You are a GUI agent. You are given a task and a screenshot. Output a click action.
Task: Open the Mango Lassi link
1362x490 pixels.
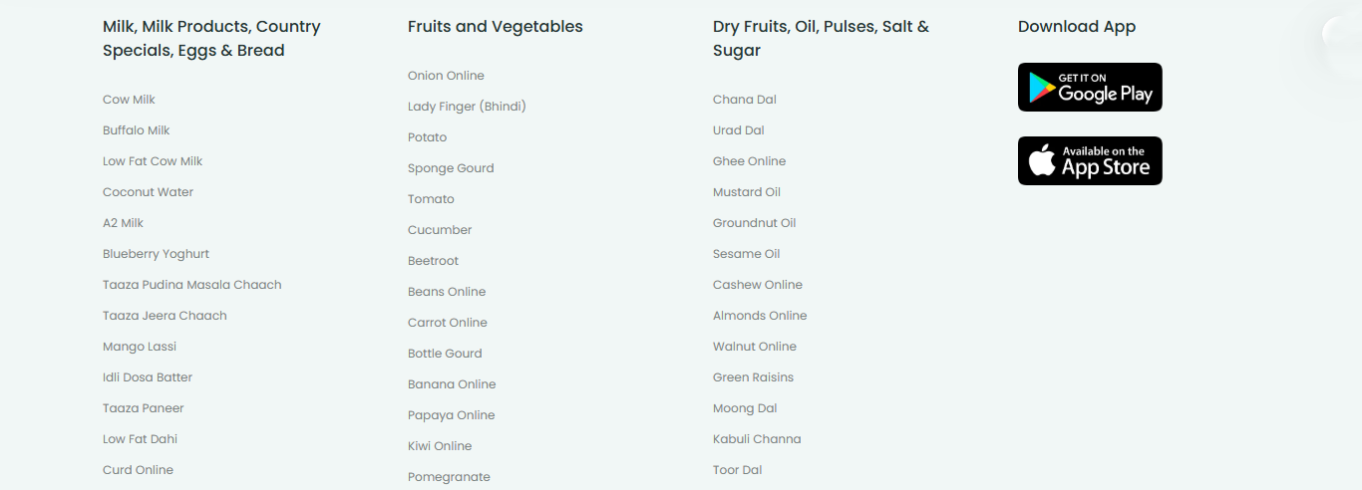click(140, 347)
